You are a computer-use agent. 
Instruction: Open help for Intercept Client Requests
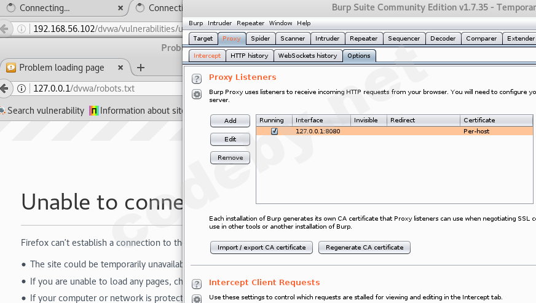click(x=197, y=284)
